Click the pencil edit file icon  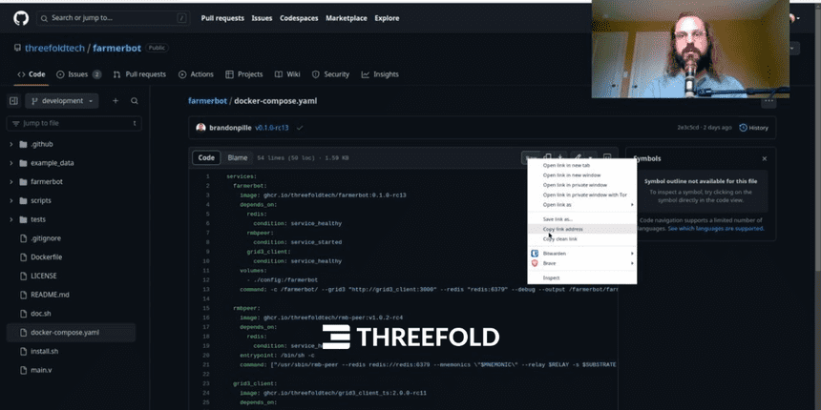577,157
